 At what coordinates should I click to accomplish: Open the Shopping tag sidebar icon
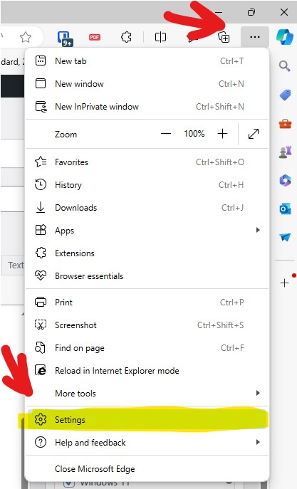pyautogui.click(x=285, y=95)
